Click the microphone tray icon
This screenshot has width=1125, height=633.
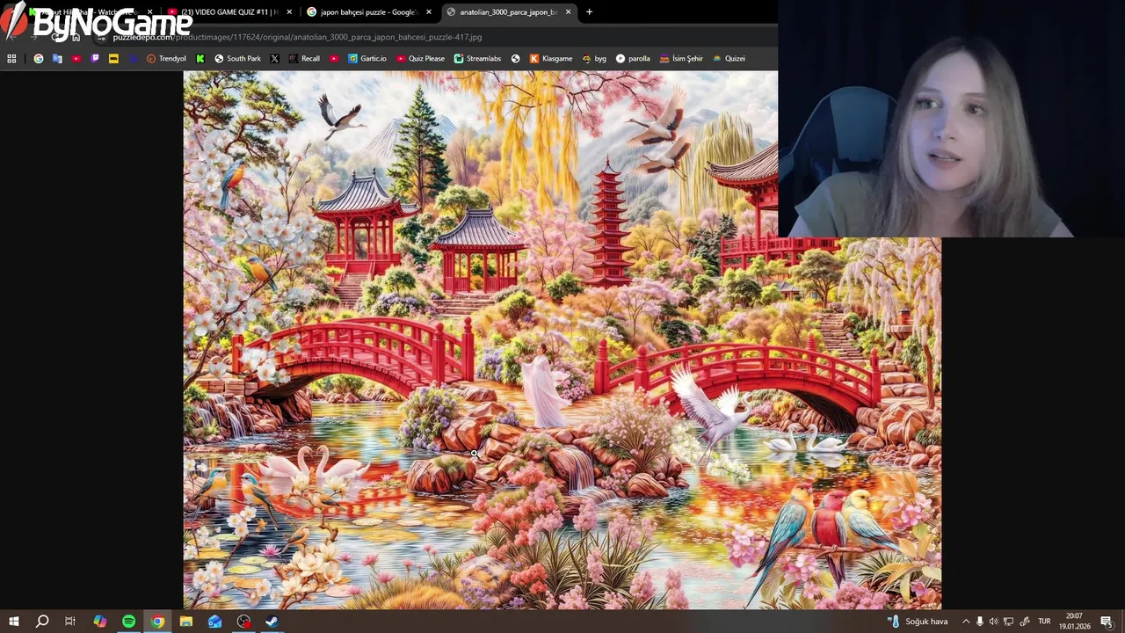tap(980, 622)
